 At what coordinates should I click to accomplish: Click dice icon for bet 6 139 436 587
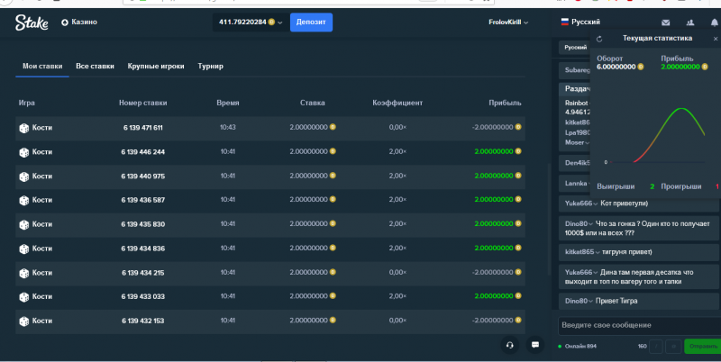pos(24,201)
